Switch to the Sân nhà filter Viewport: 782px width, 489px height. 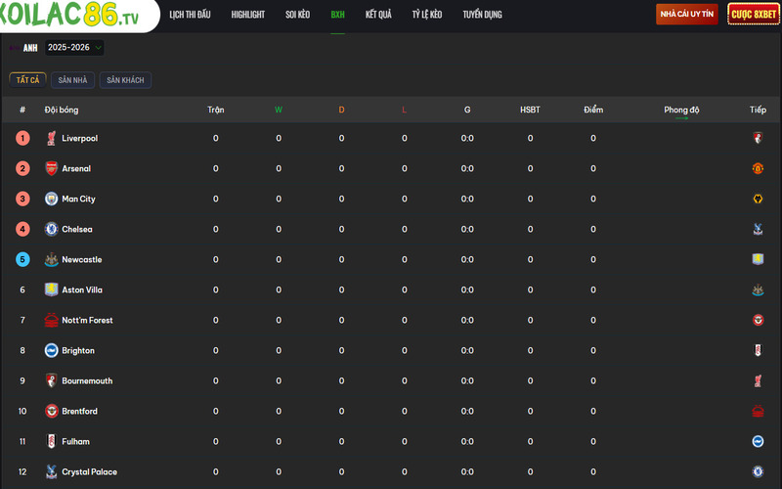coord(72,80)
